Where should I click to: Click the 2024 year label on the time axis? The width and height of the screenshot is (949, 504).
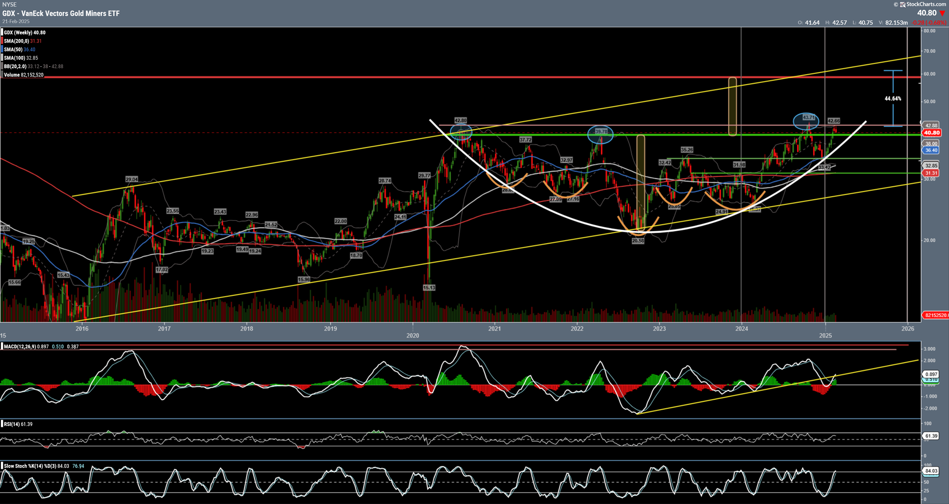(x=741, y=329)
